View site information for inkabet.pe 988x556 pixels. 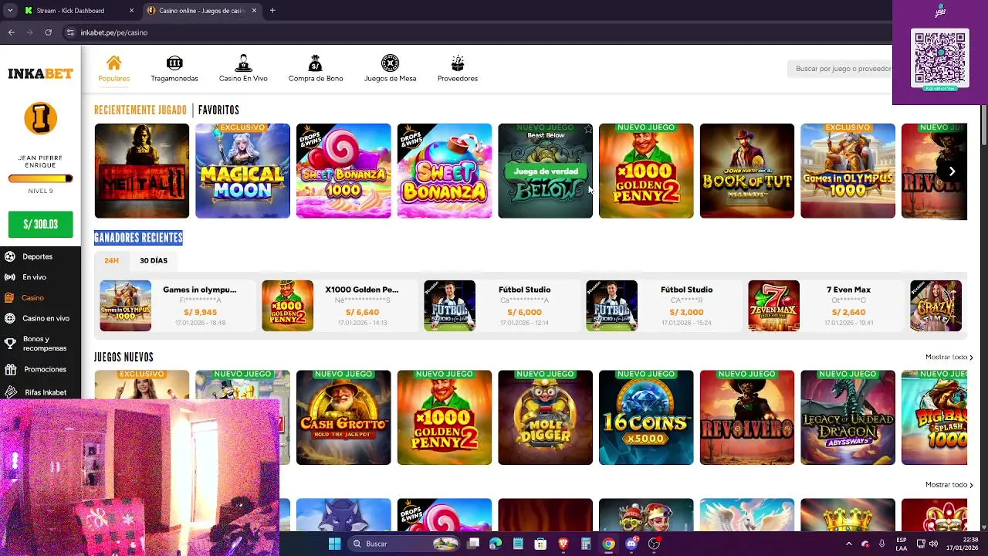point(70,32)
